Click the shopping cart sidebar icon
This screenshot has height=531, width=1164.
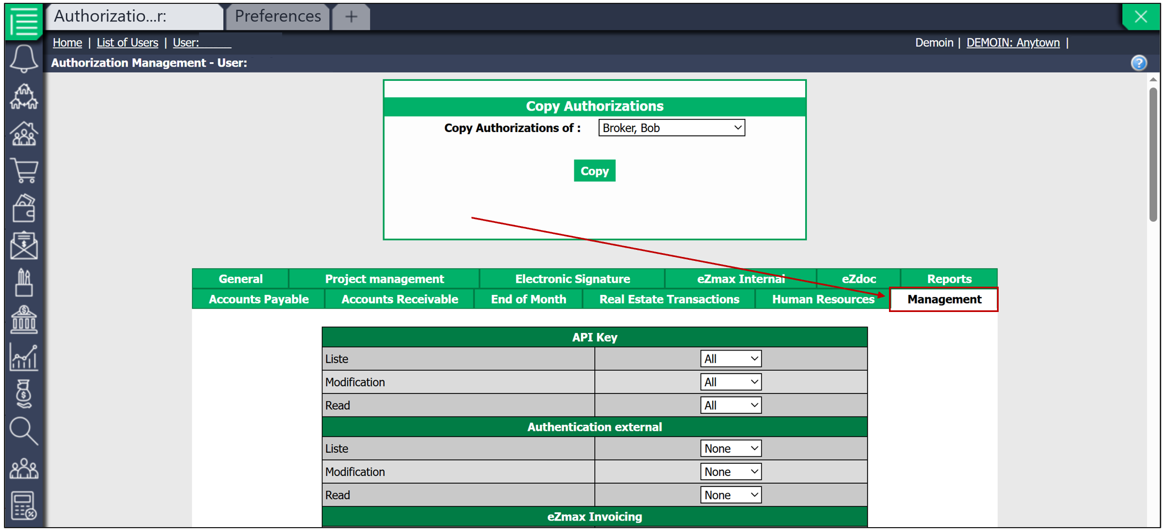[24, 171]
